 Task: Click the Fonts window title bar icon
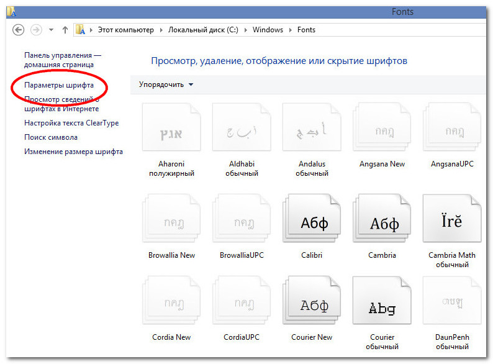(x=12, y=12)
